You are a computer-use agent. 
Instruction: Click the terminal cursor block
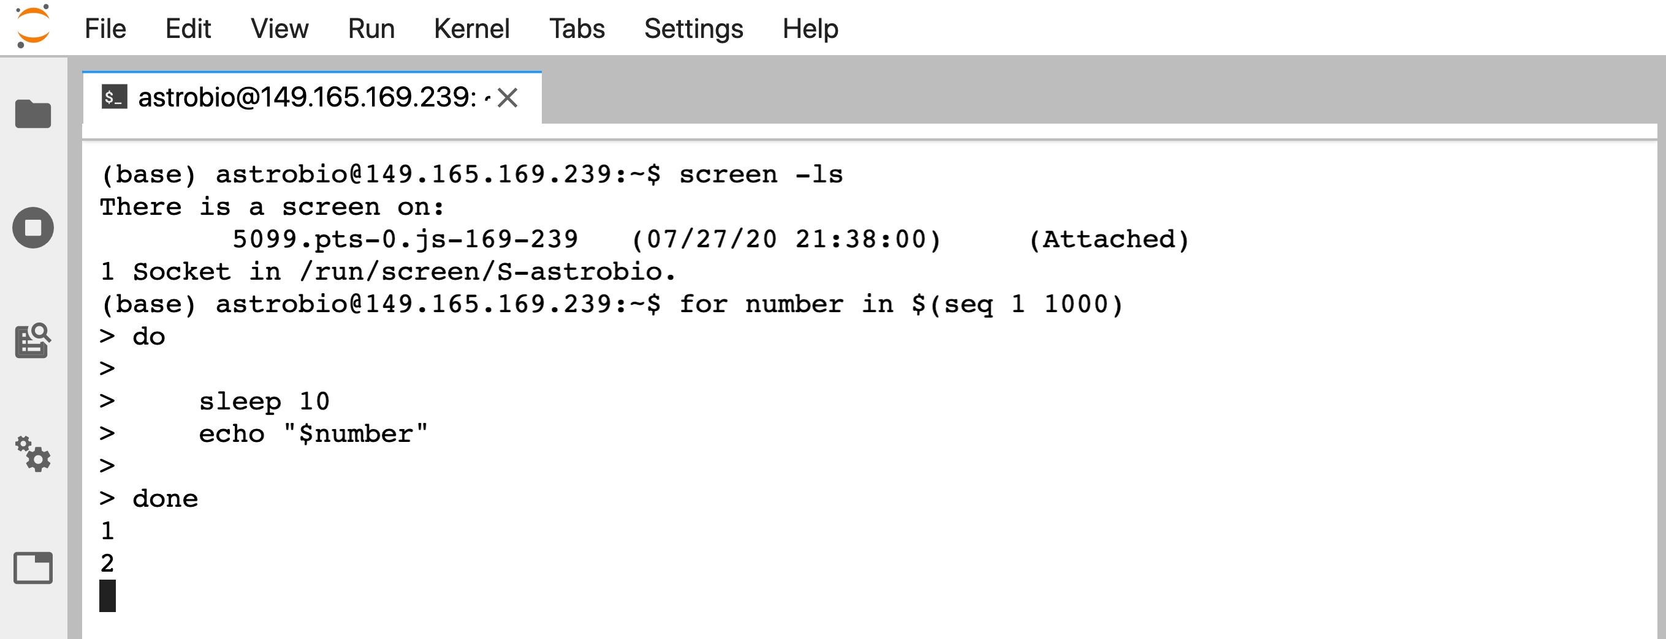pyautogui.click(x=107, y=596)
